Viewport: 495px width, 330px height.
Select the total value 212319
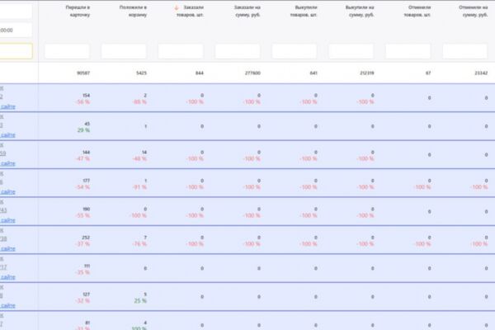click(367, 73)
